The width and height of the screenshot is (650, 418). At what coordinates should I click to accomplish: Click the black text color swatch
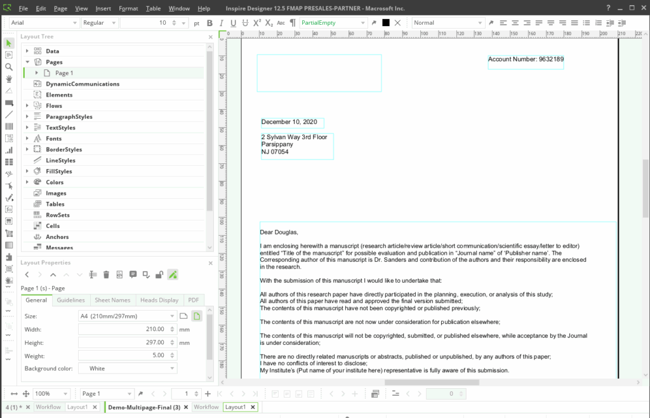pyautogui.click(x=385, y=23)
